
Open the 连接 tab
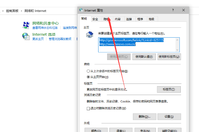[x=129, y=19]
